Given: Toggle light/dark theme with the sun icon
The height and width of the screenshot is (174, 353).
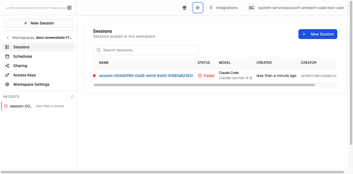Looking at the screenshot, I should [198, 8].
